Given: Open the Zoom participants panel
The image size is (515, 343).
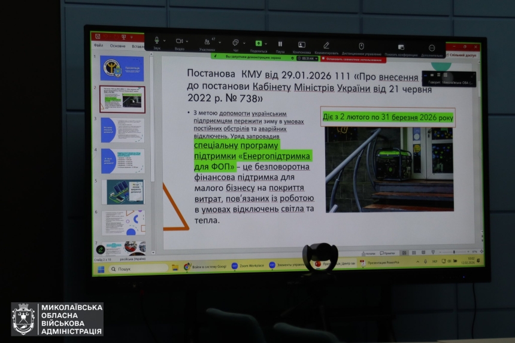Looking at the screenshot, I should [207, 42].
